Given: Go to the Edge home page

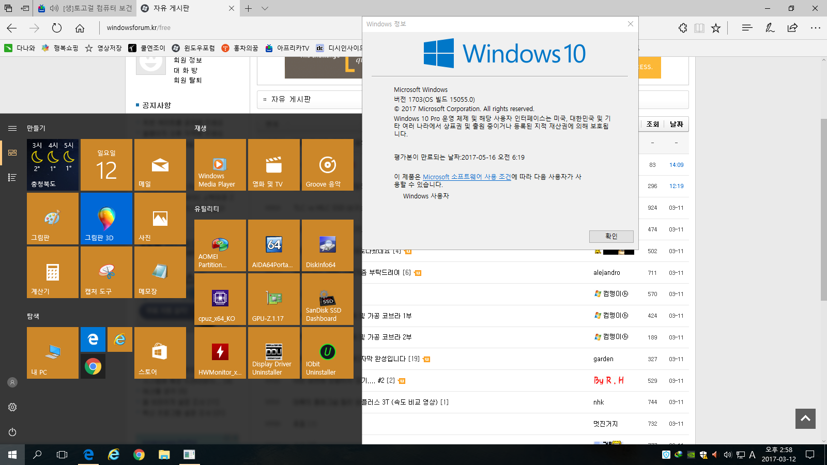Looking at the screenshot, I should point(80,28).
